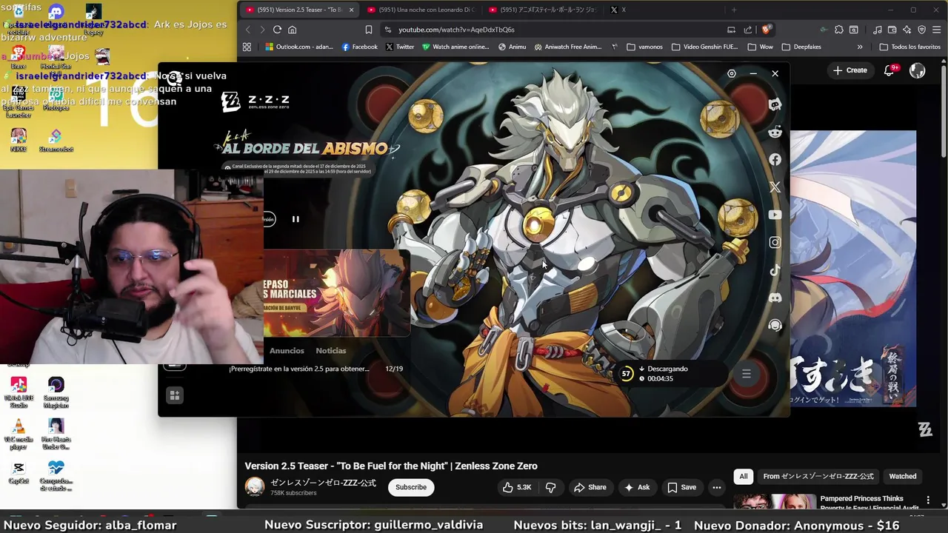Select the Watched filter chip
The width and height of the screenshot is (948, 533).
click(903, 476)
